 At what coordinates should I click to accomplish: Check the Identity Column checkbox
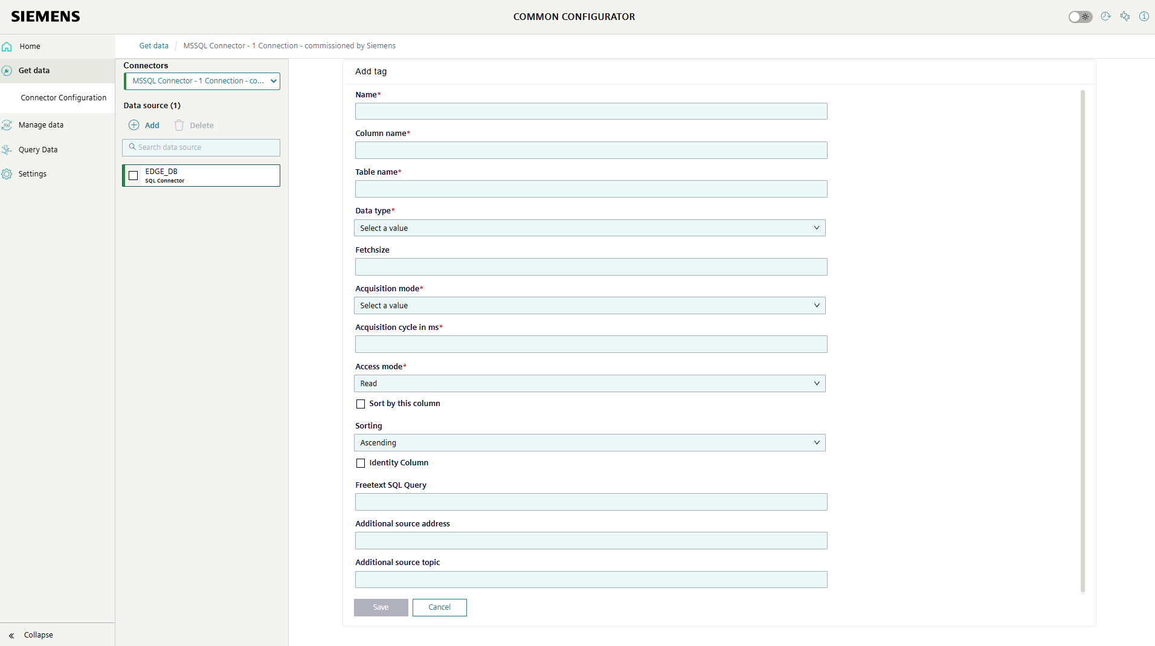[361, 464]
